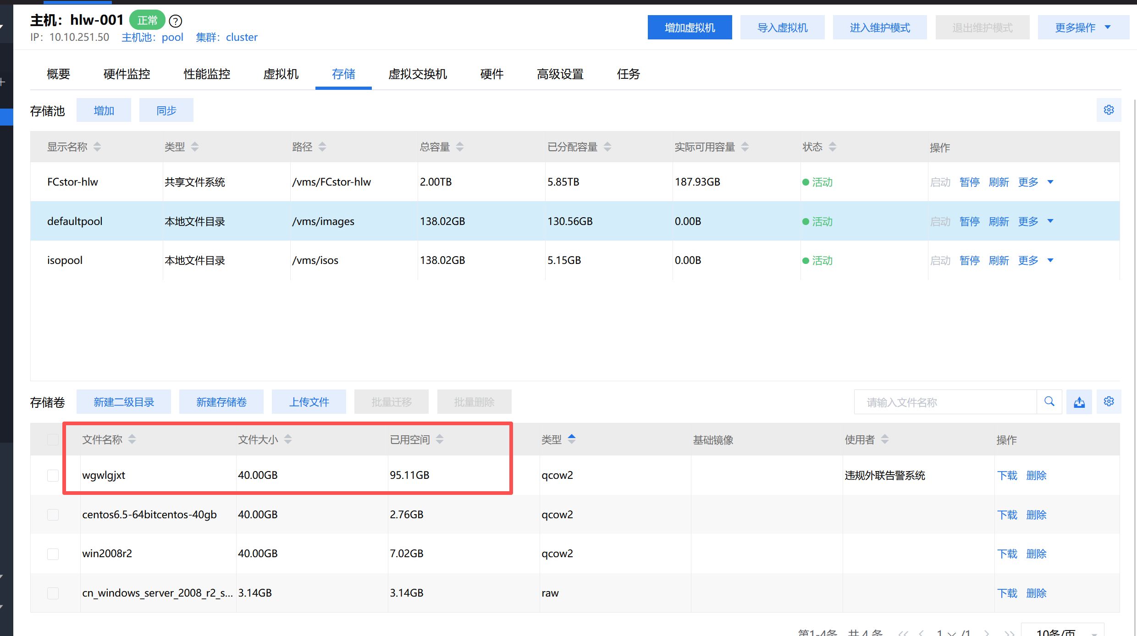This screenshot has height=636, width=1137.
Task: Toggle the select-all volumes checkbox
Action: (53, 439)
